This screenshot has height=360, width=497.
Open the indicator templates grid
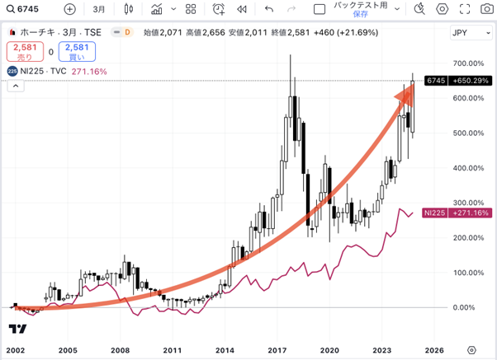coord(189,9)
